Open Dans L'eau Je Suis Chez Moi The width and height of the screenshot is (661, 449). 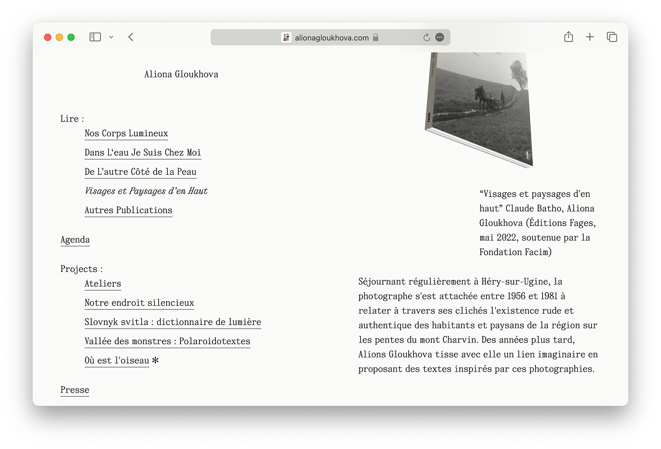click(x=143, y=153)
